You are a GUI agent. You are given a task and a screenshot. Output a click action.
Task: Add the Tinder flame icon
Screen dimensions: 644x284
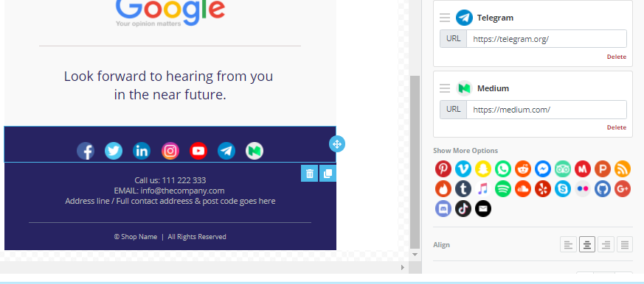(443, 189)
